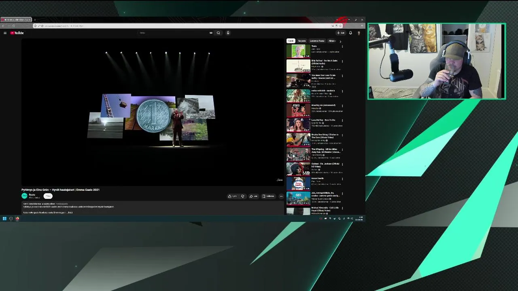Image resolution: width=518 pixels, height=291 pixels.
Task: Reload the page with the browser refresh icon
Action: pyautogui.click(x=13, y=26)
